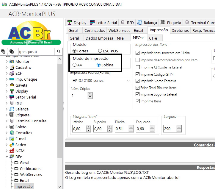Select the Fortes model radio button
The image size is (215, 189).
coord(74,51)
